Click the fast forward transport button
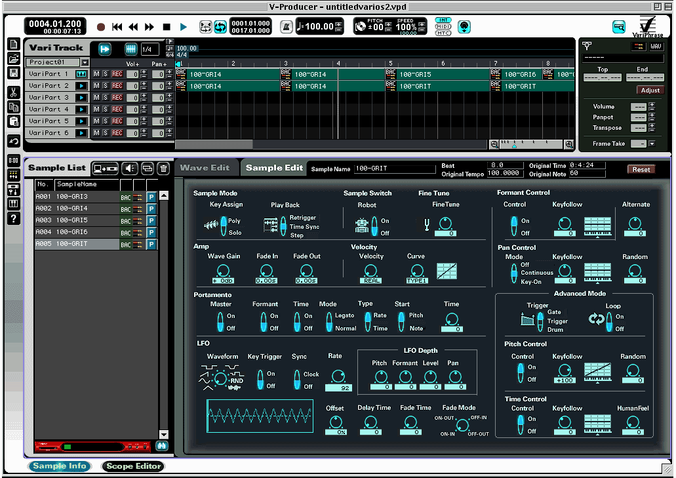Viewport: 676px width, 478px height. (149, 27)
